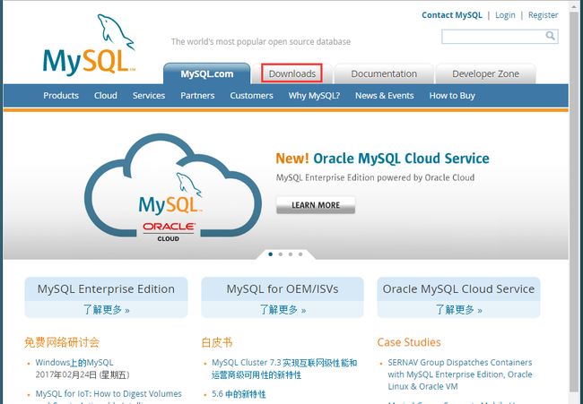Open the How to Buy menu item
The width and height of the screenshot is (583, 404).
pos(452,96)
